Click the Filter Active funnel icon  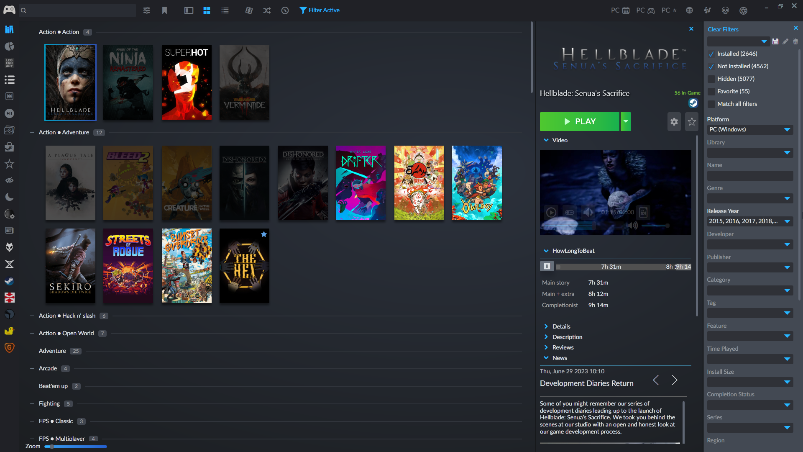click(303, 10)
